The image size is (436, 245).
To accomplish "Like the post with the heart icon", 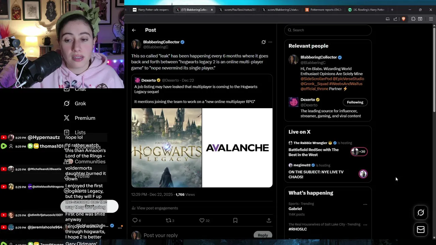I will [x=205, y=220].
